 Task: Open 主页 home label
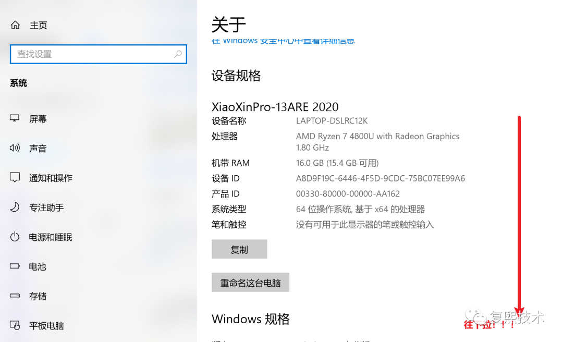[x=39, y=25]
